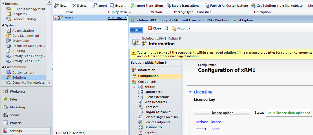This screenshot has width=313, height=135.
Task: Click the Administration icon
Action: [8, 30]
